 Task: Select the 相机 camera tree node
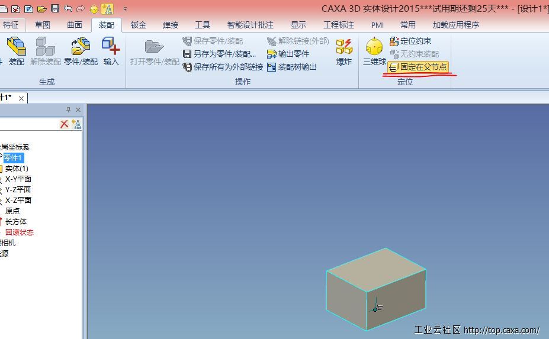point(8,243)
